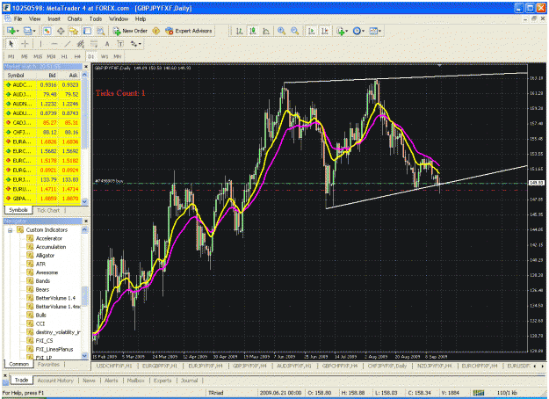This screenshot has height=399, width=549.
Task: Open the File menu
Action: click(18, 19)
